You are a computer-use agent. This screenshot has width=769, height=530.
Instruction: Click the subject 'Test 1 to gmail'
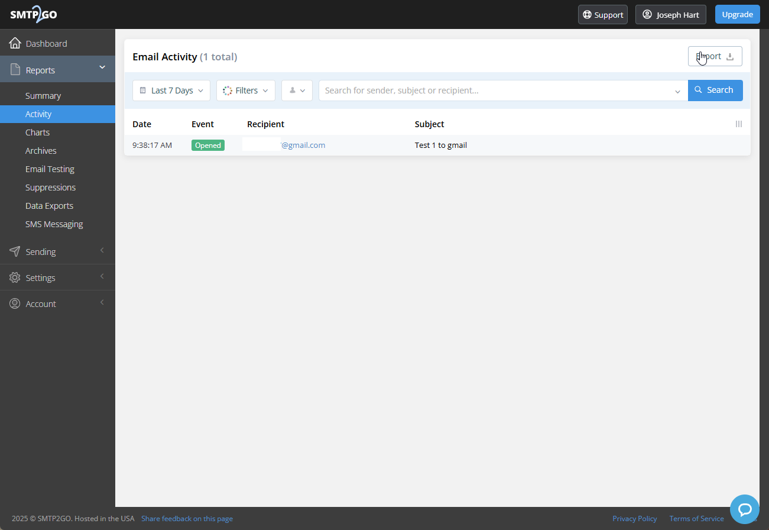click(x=441, y=145)
